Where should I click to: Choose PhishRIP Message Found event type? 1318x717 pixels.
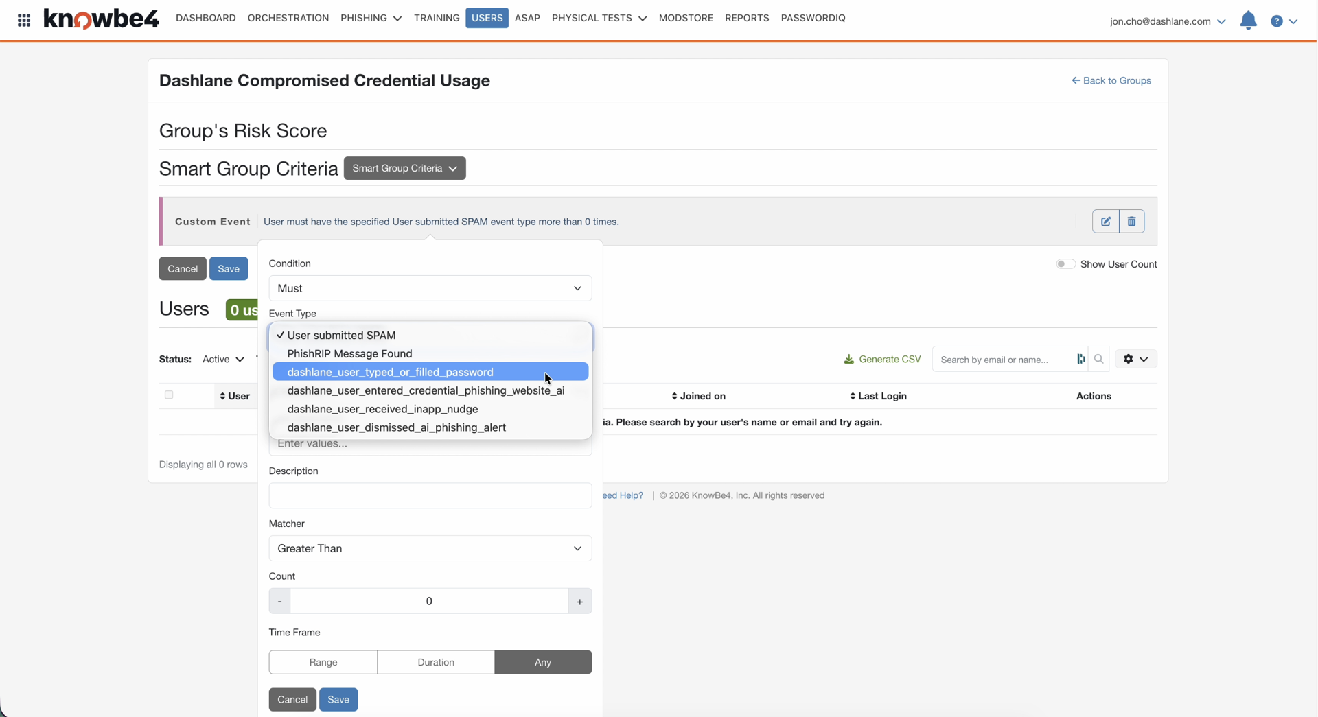pos(430,353)
